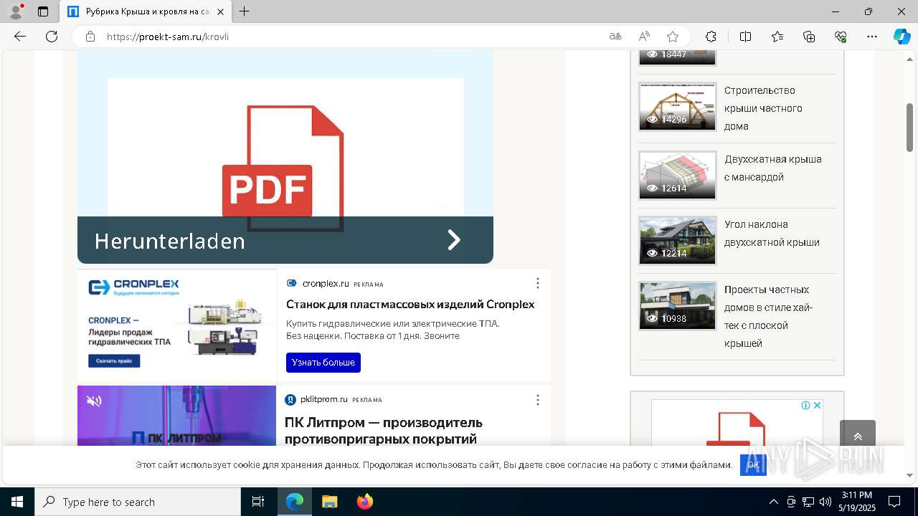Open the Favorites list icon
Image resolution: width=918 pixels, height=516 pixels.
coord(777,37)
